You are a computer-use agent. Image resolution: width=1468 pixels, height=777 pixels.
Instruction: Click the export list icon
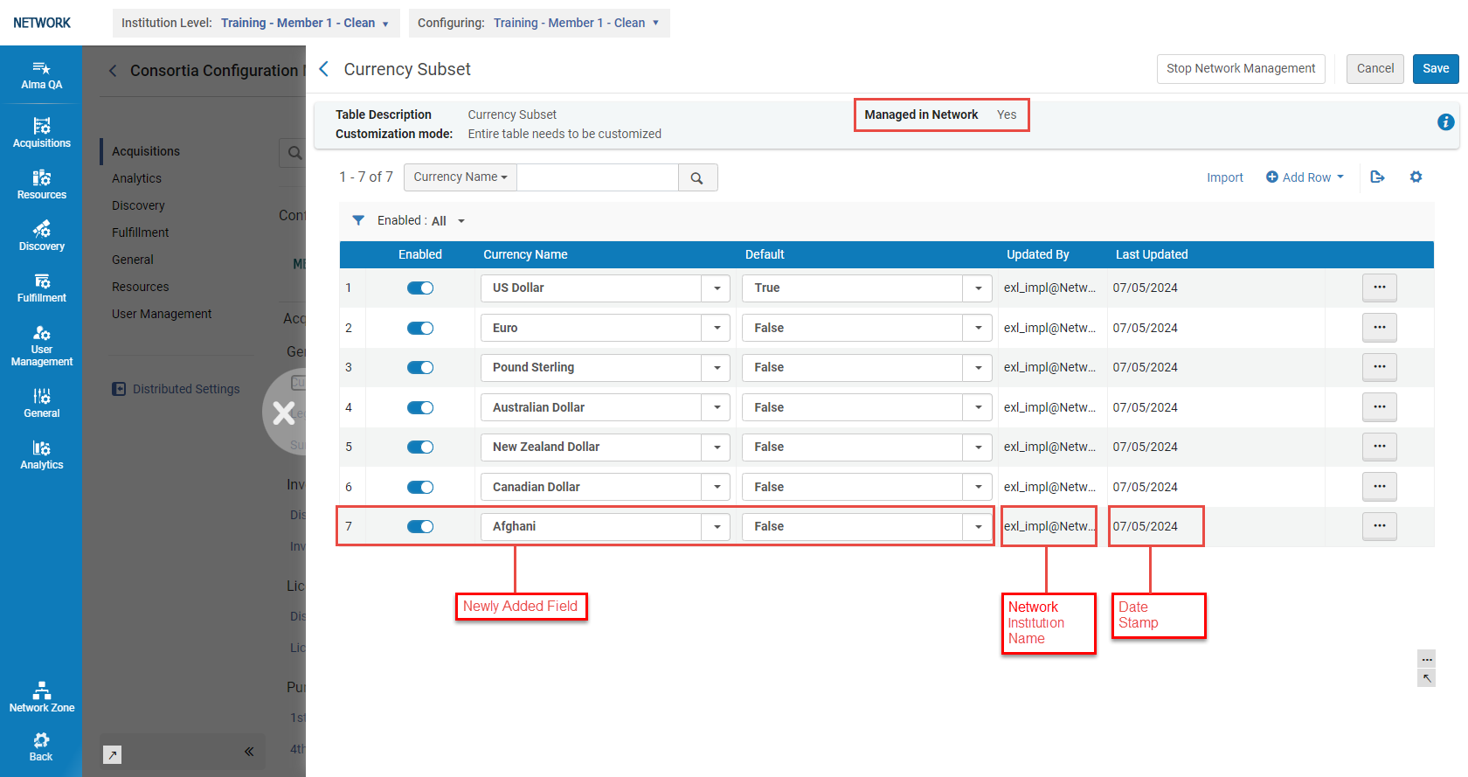(x=1377, y=177)
